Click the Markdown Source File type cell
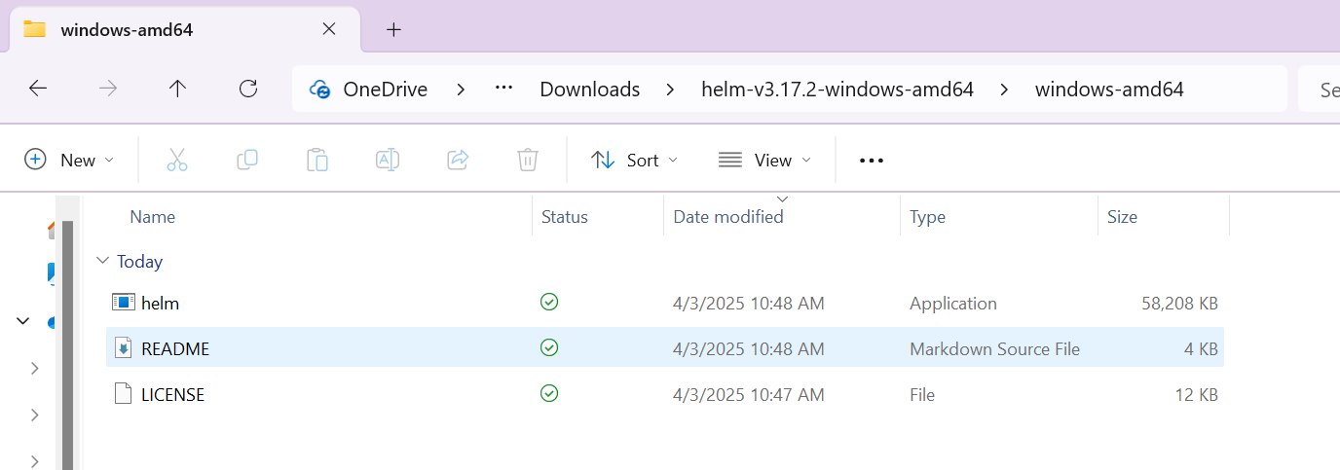The image size is (1340, 470). tap(994, 348)
